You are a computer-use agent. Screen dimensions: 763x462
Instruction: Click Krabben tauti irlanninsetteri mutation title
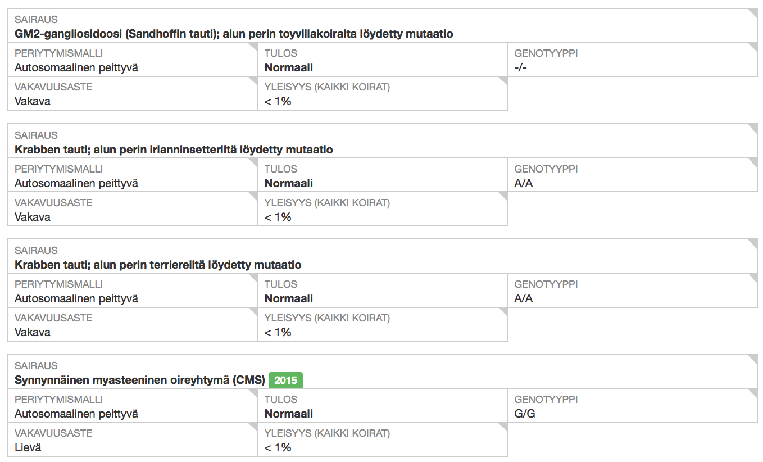[174, 150]
